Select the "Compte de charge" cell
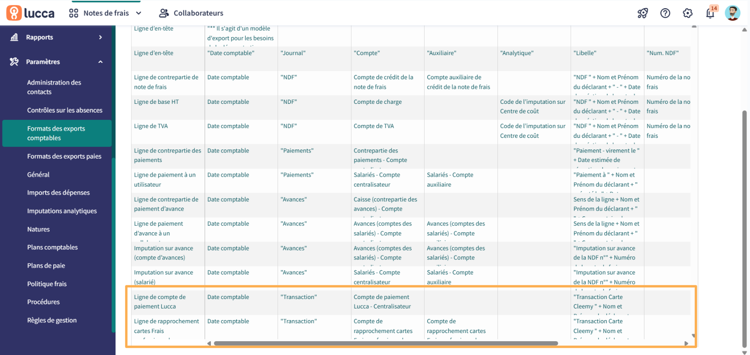 pyautogui.click(x=387, y=107)
